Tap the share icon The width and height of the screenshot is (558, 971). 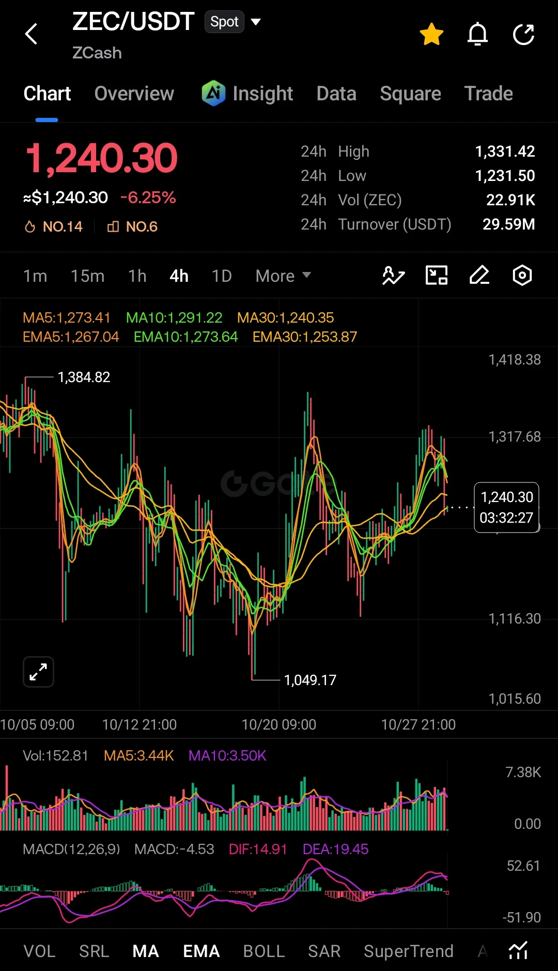[523, 34]
